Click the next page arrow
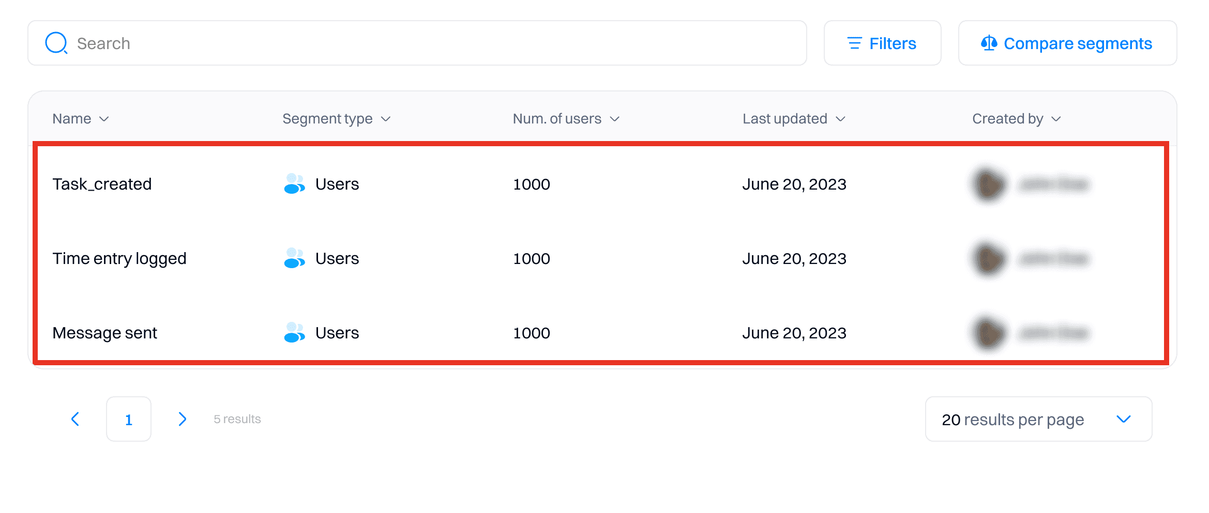 point(182,419)
